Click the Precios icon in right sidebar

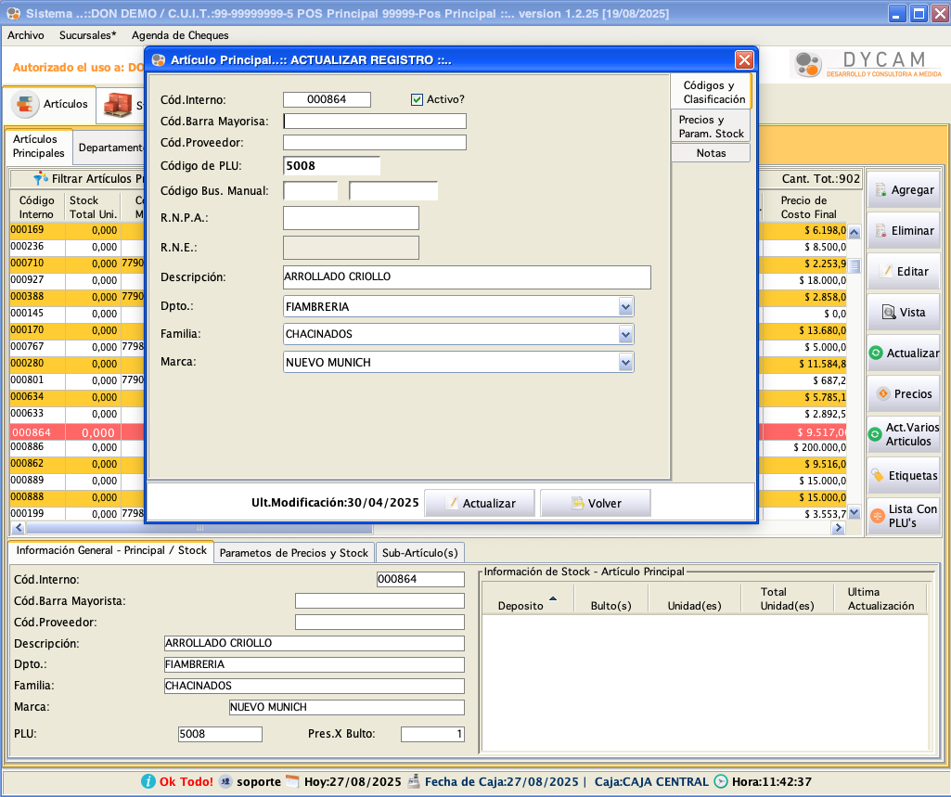pos(882,393)
